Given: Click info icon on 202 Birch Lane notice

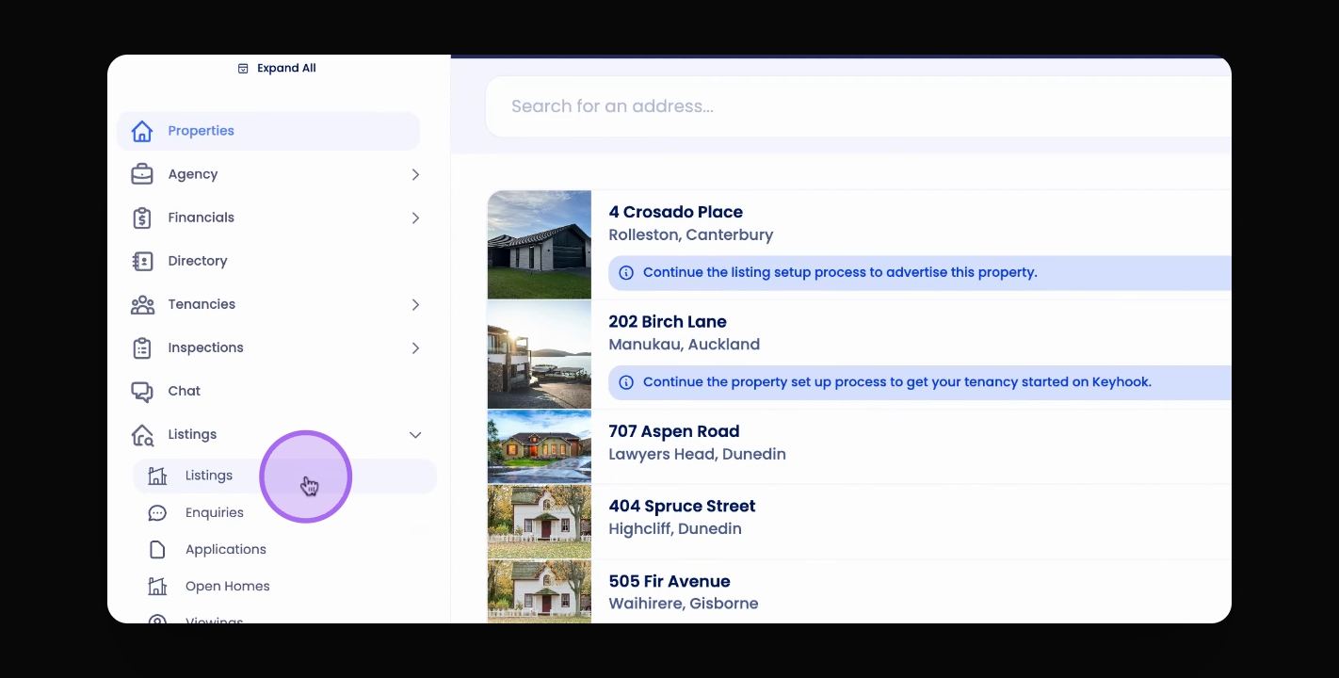Looking at the screenshot, I should 626,382.
